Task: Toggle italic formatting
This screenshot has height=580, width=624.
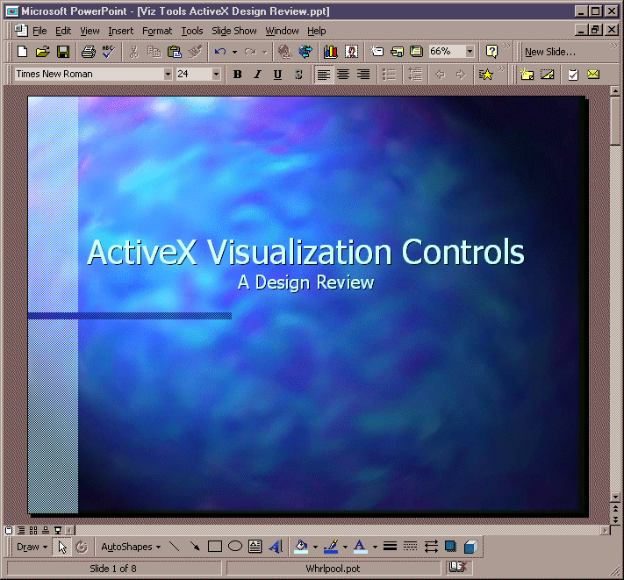Action: 257,74
